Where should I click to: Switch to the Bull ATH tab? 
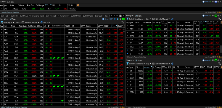[x=14, y=16]
